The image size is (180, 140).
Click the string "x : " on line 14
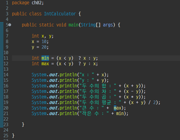pyautogui.click(x=87, y=75)
